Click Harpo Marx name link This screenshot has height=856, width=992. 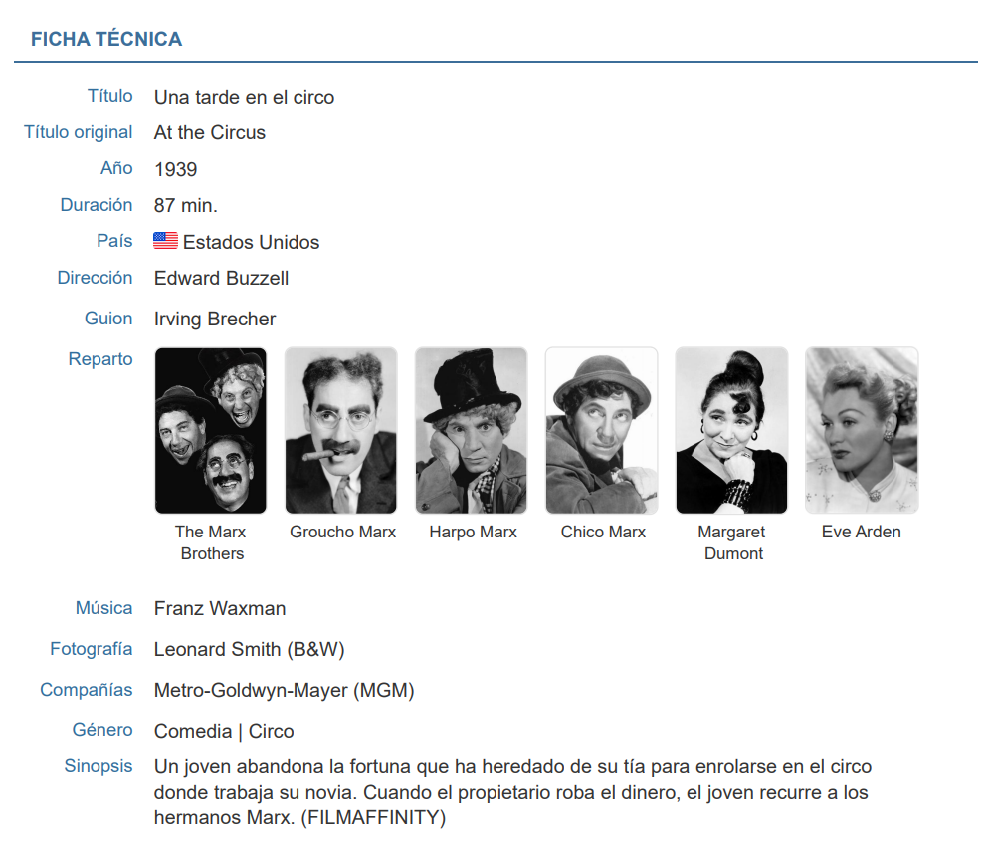coord(474,533)
